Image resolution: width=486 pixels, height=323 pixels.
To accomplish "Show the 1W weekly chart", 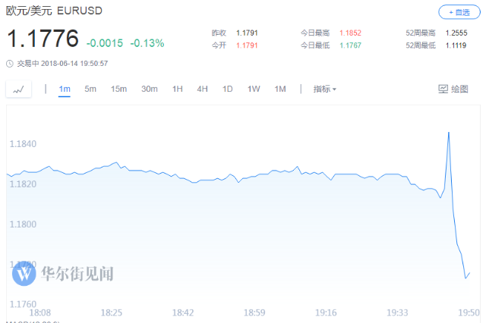I will (x=254, y=89).
